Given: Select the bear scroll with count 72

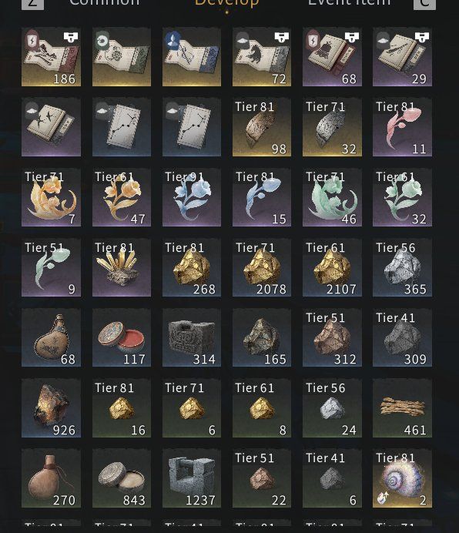Looking at the screenshot, I should tap(261, 57).
